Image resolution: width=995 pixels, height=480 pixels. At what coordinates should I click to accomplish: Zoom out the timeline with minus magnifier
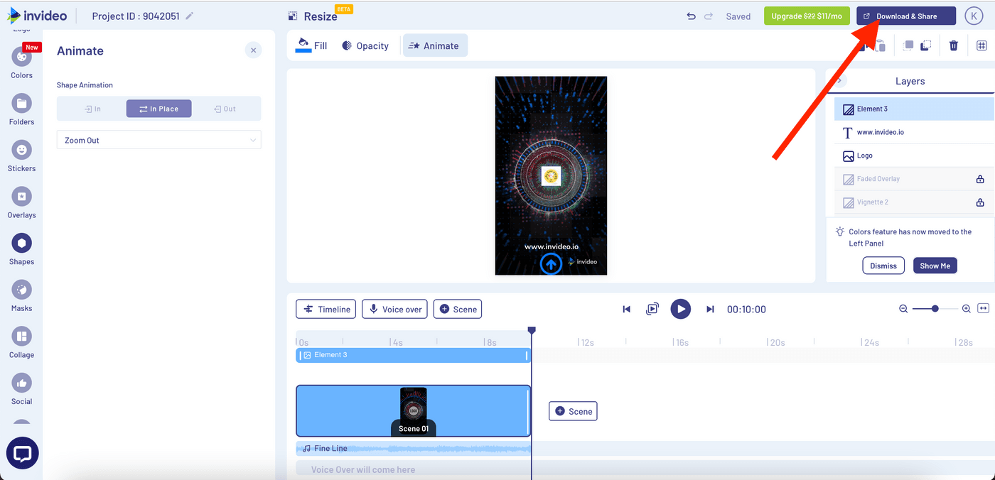coord(903,309)
